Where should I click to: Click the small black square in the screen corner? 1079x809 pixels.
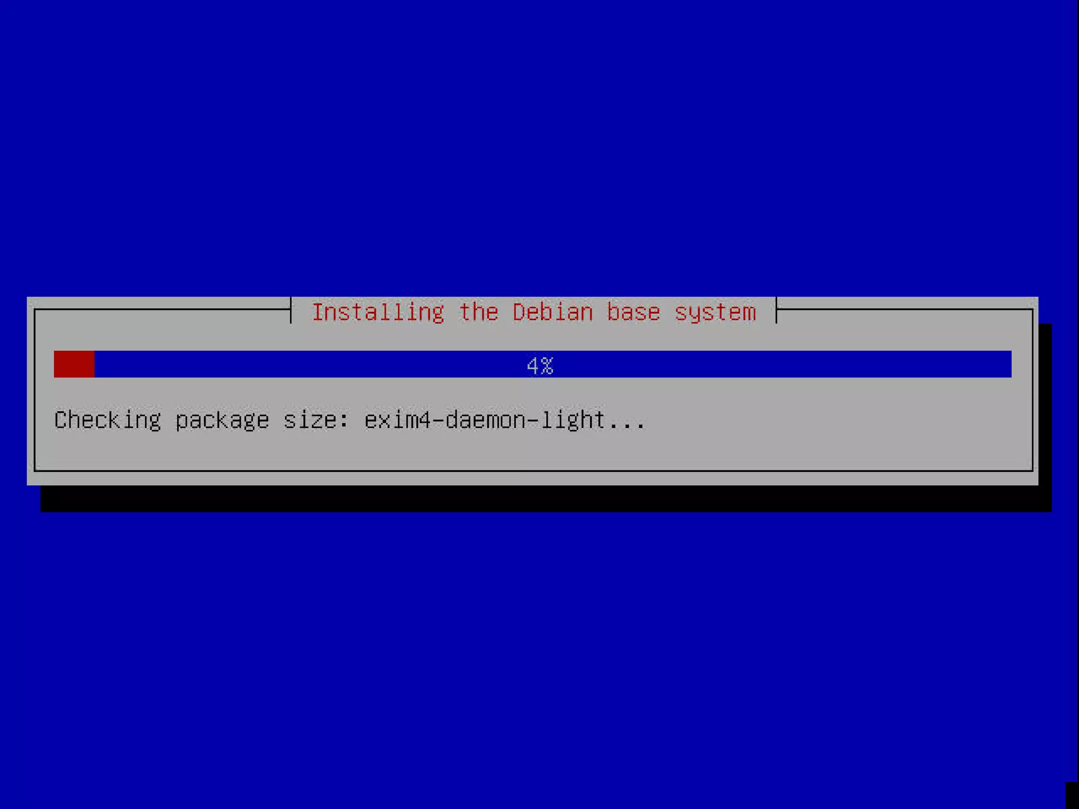click(1072, 795)
